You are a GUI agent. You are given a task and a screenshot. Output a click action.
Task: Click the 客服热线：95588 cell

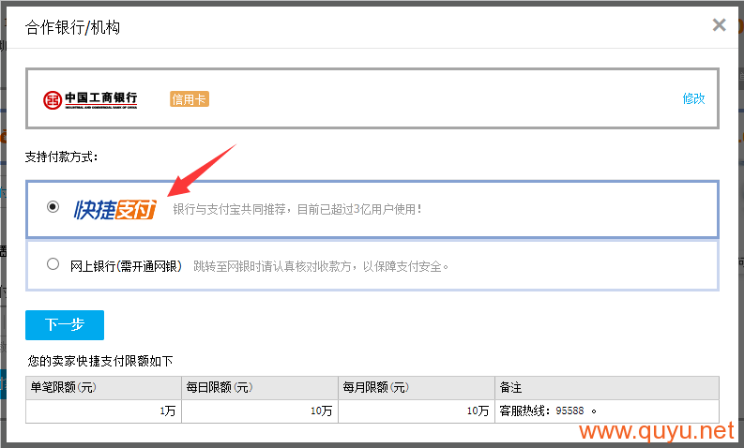pyautogui.click(x=607, y=411)
